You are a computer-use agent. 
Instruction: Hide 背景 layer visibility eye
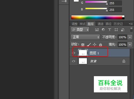74,61
